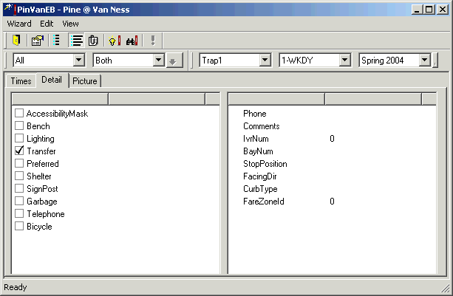The width and height of the screenshot is (453, 296).
Task: Enable the Bench checkbox
Action: (19, 125)
